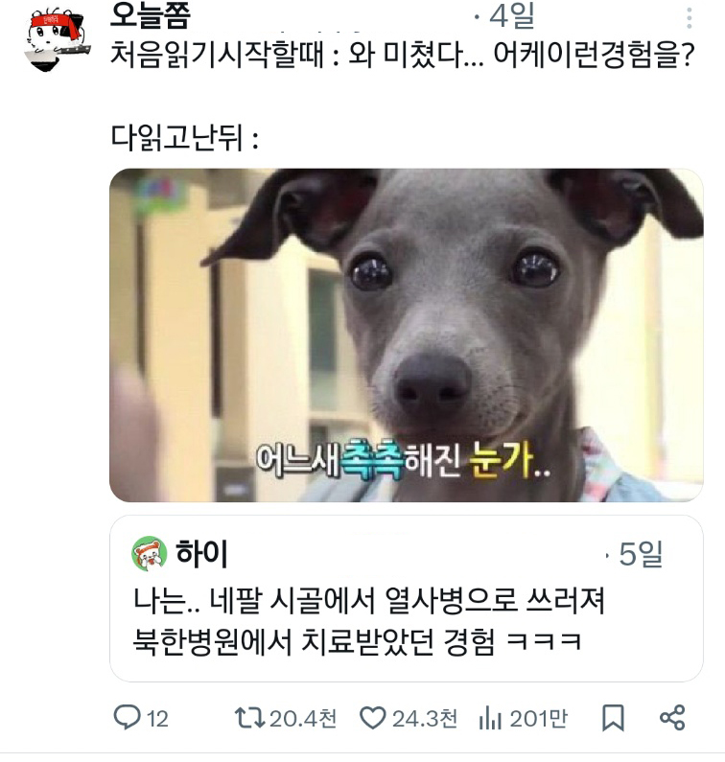View analytics via bar chart icon

tap(490, 718)
